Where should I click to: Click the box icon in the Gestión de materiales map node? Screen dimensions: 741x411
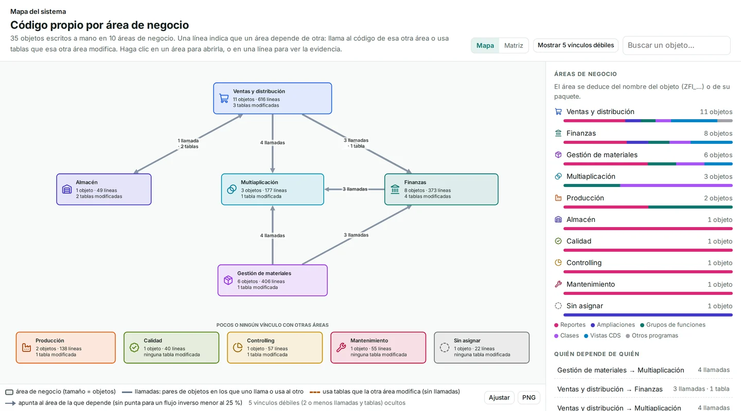228,280
